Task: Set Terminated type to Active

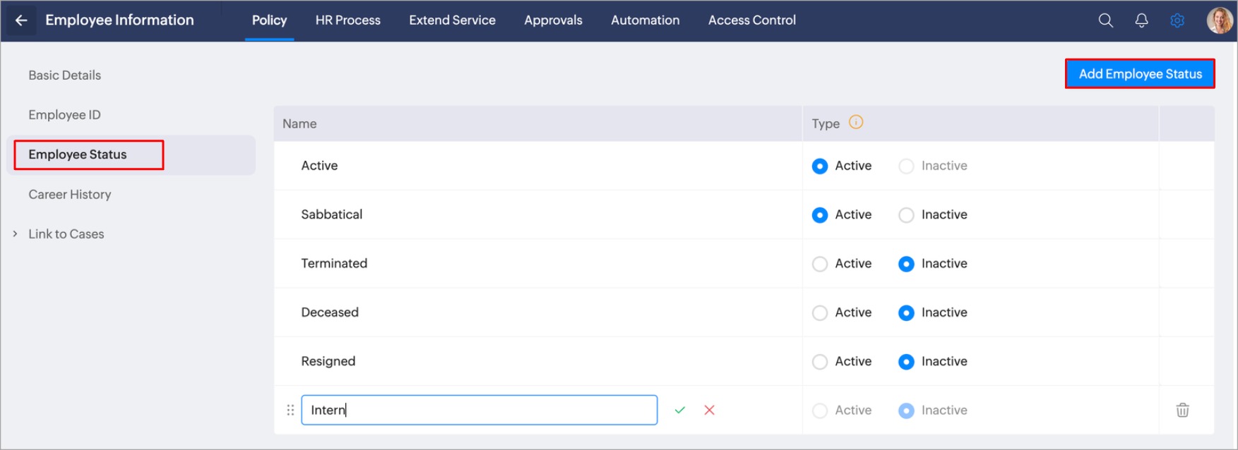Action: pos(820,264)
